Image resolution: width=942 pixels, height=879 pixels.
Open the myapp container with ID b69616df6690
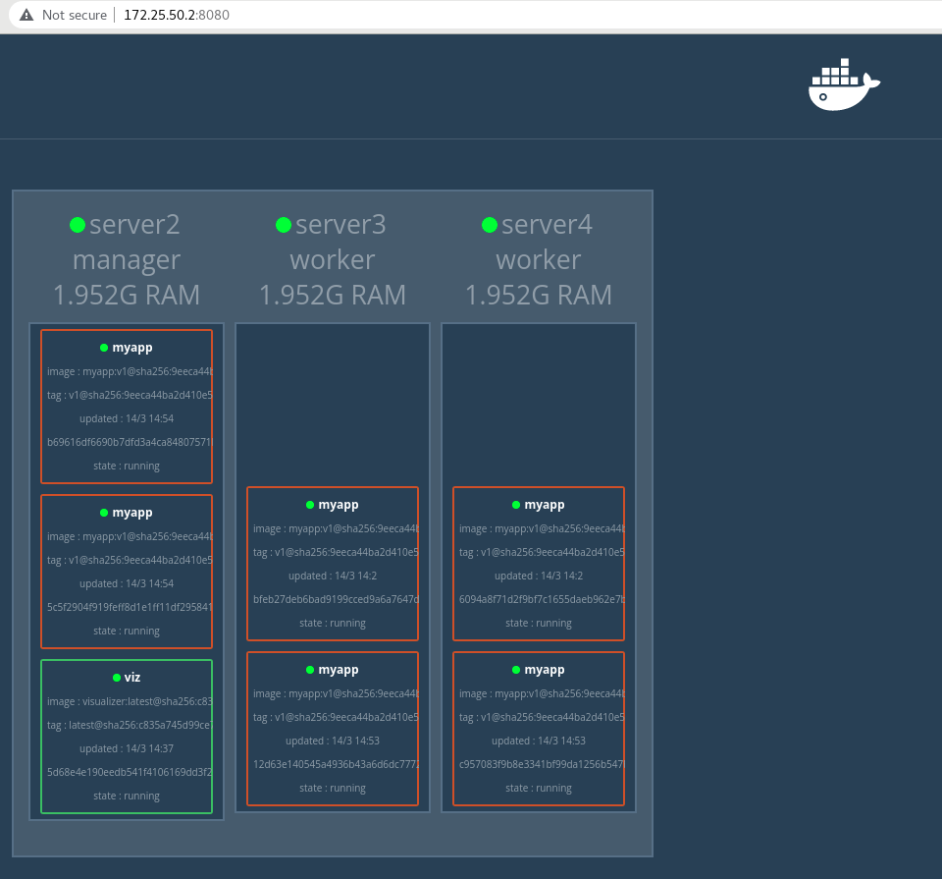pyautogui.click(x=127, y=407)
